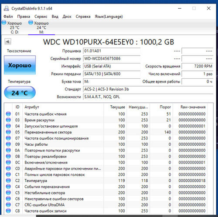Click the serial number field WD-WCD345675086

pos(112,59)
